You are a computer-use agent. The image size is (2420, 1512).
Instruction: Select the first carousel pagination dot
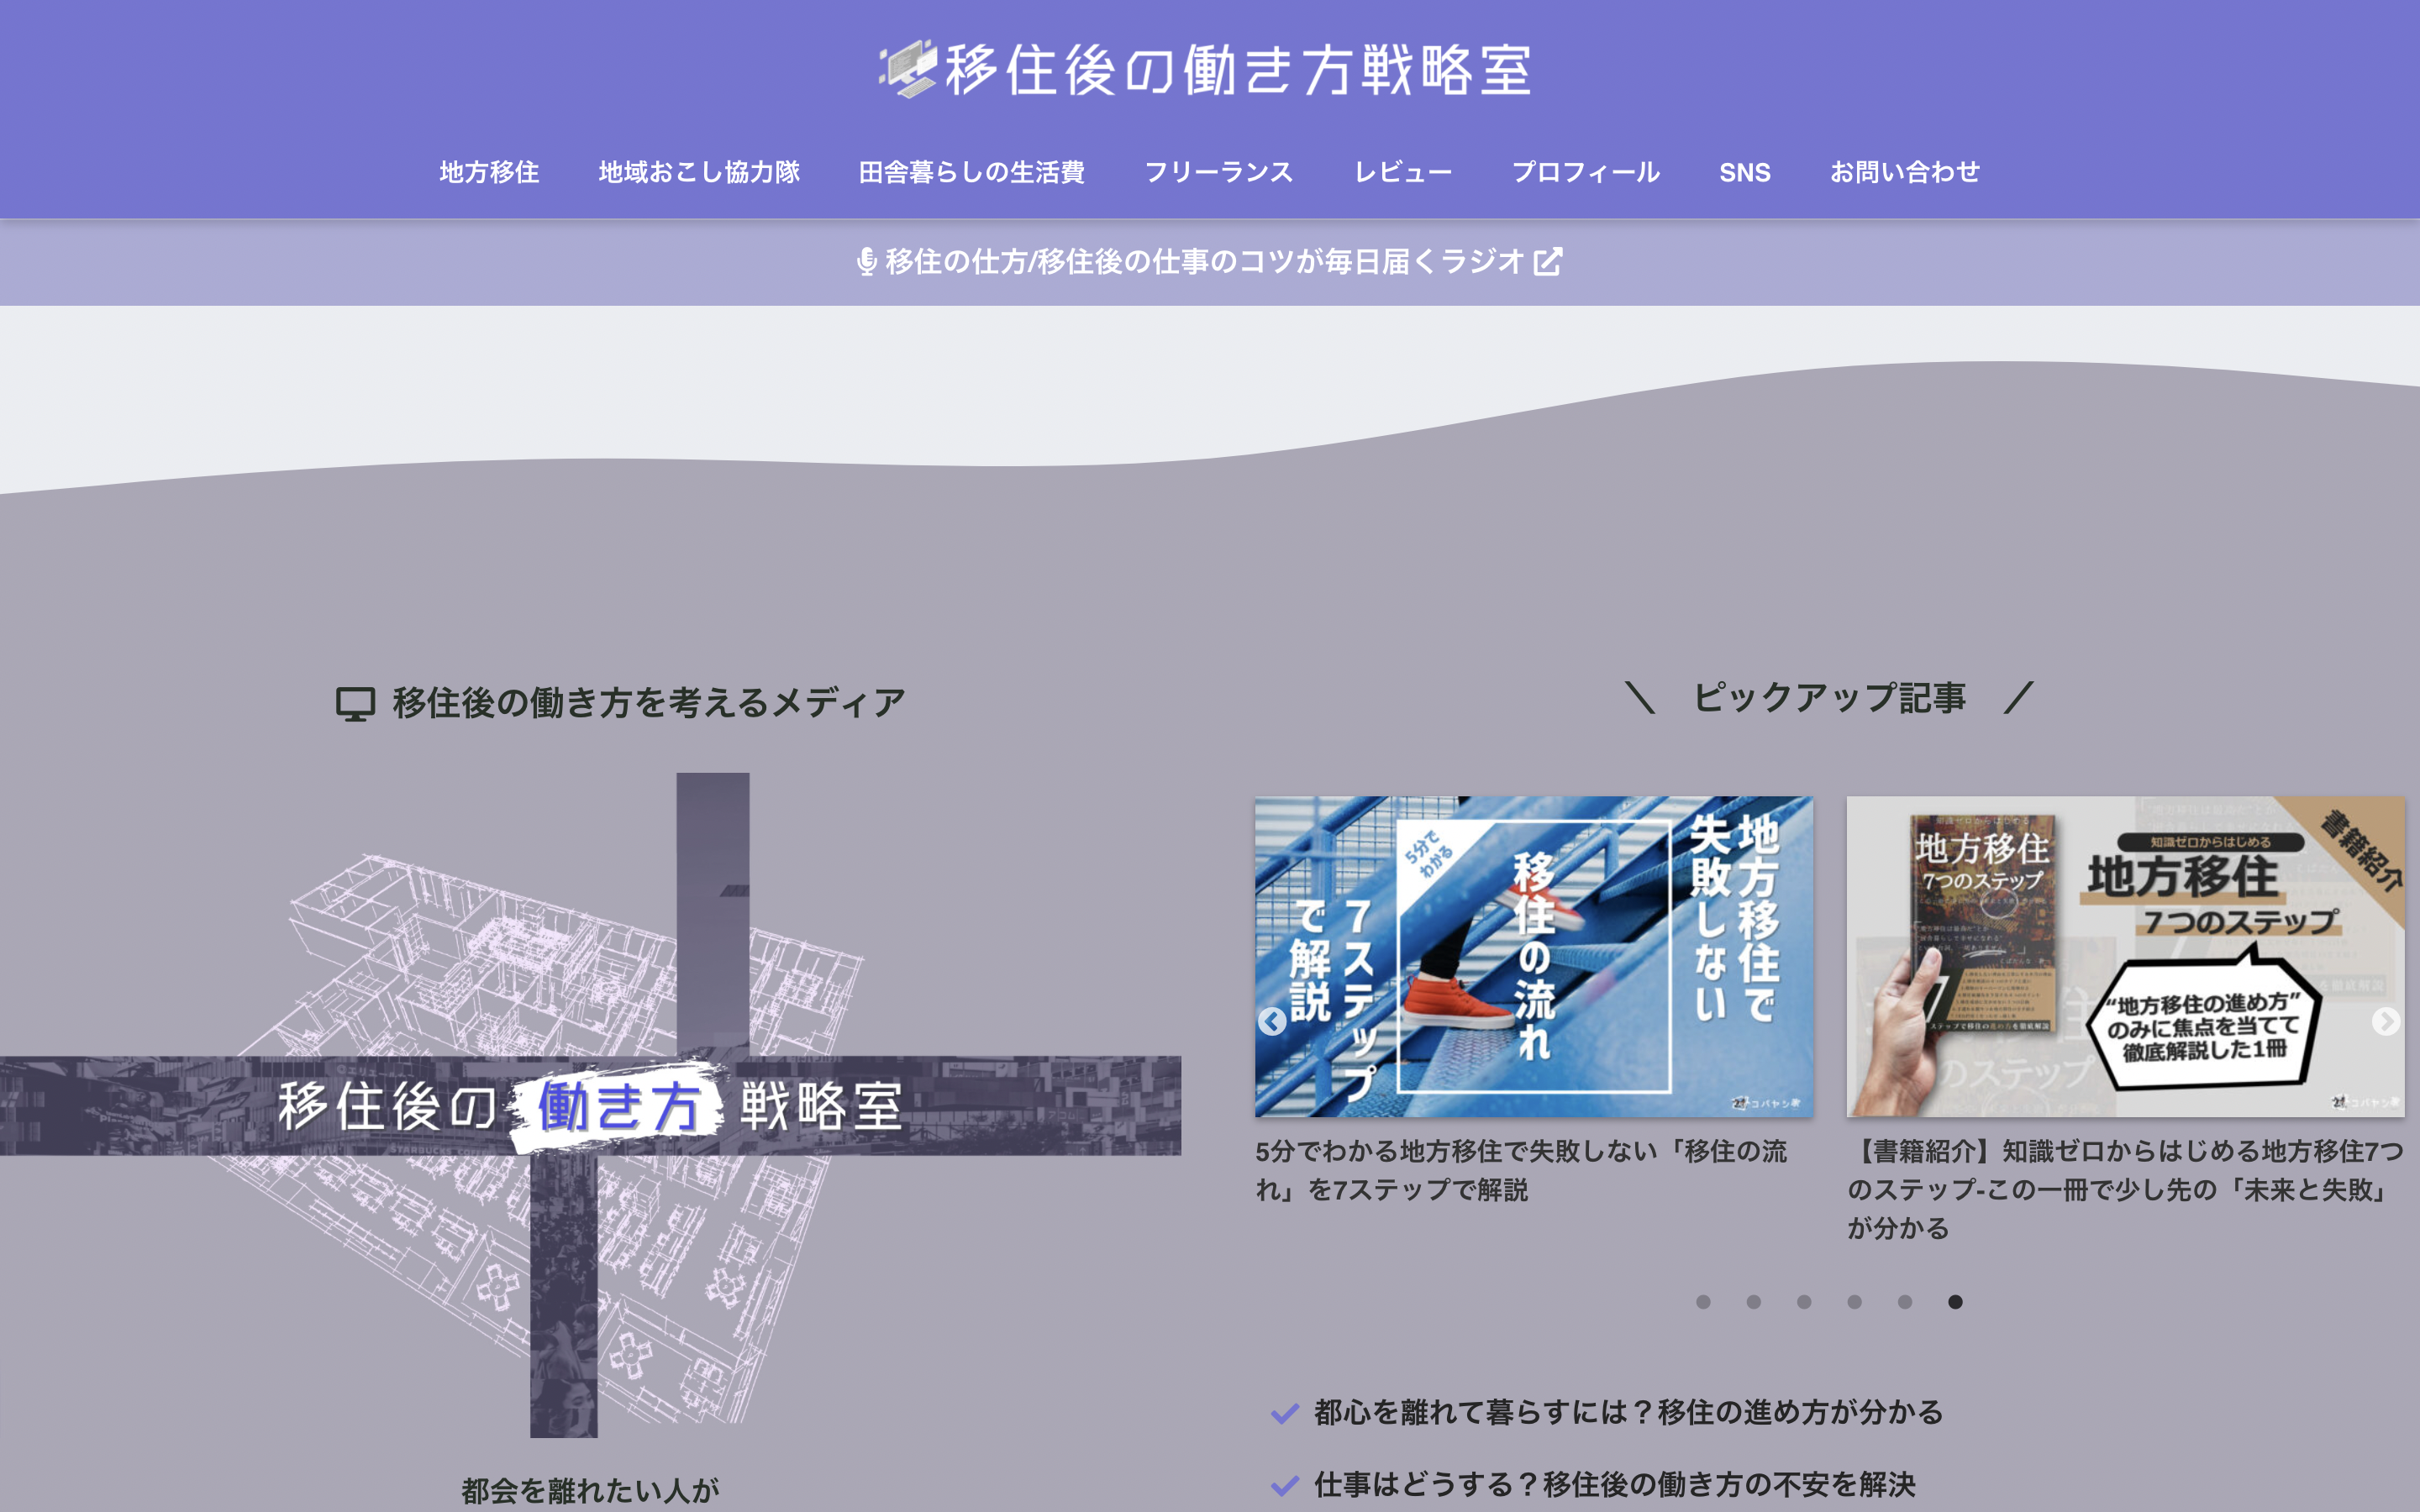click(x=1703, y=1302)
